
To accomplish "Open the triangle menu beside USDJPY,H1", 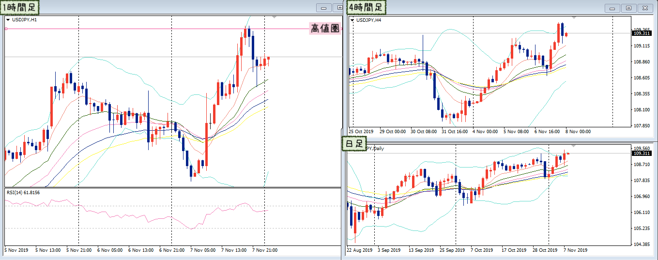I will 8,20.
